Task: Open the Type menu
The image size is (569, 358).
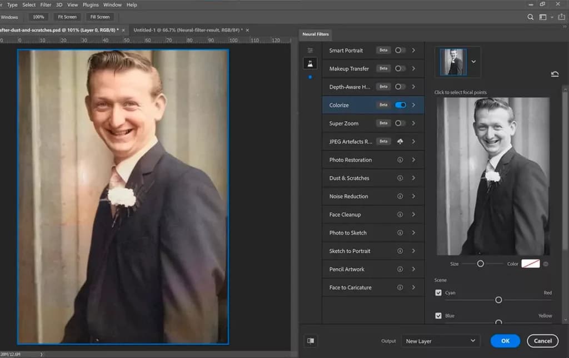Action: click(x=12, y=4)
